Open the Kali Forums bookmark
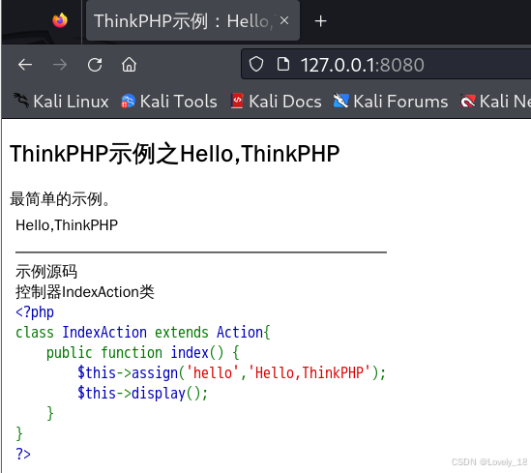The width and height of the screenshot is (531, 473). (391, 102)
